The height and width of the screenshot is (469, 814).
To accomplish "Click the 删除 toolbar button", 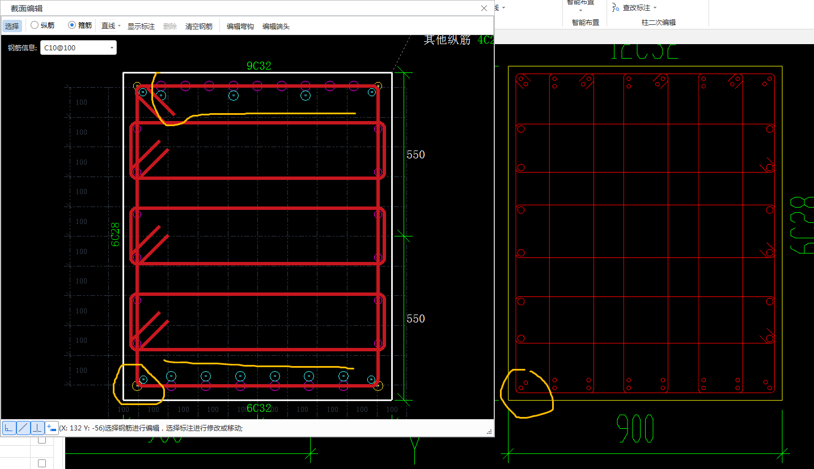I will [170, 26].
